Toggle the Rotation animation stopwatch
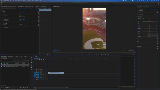 pos(3,18)
